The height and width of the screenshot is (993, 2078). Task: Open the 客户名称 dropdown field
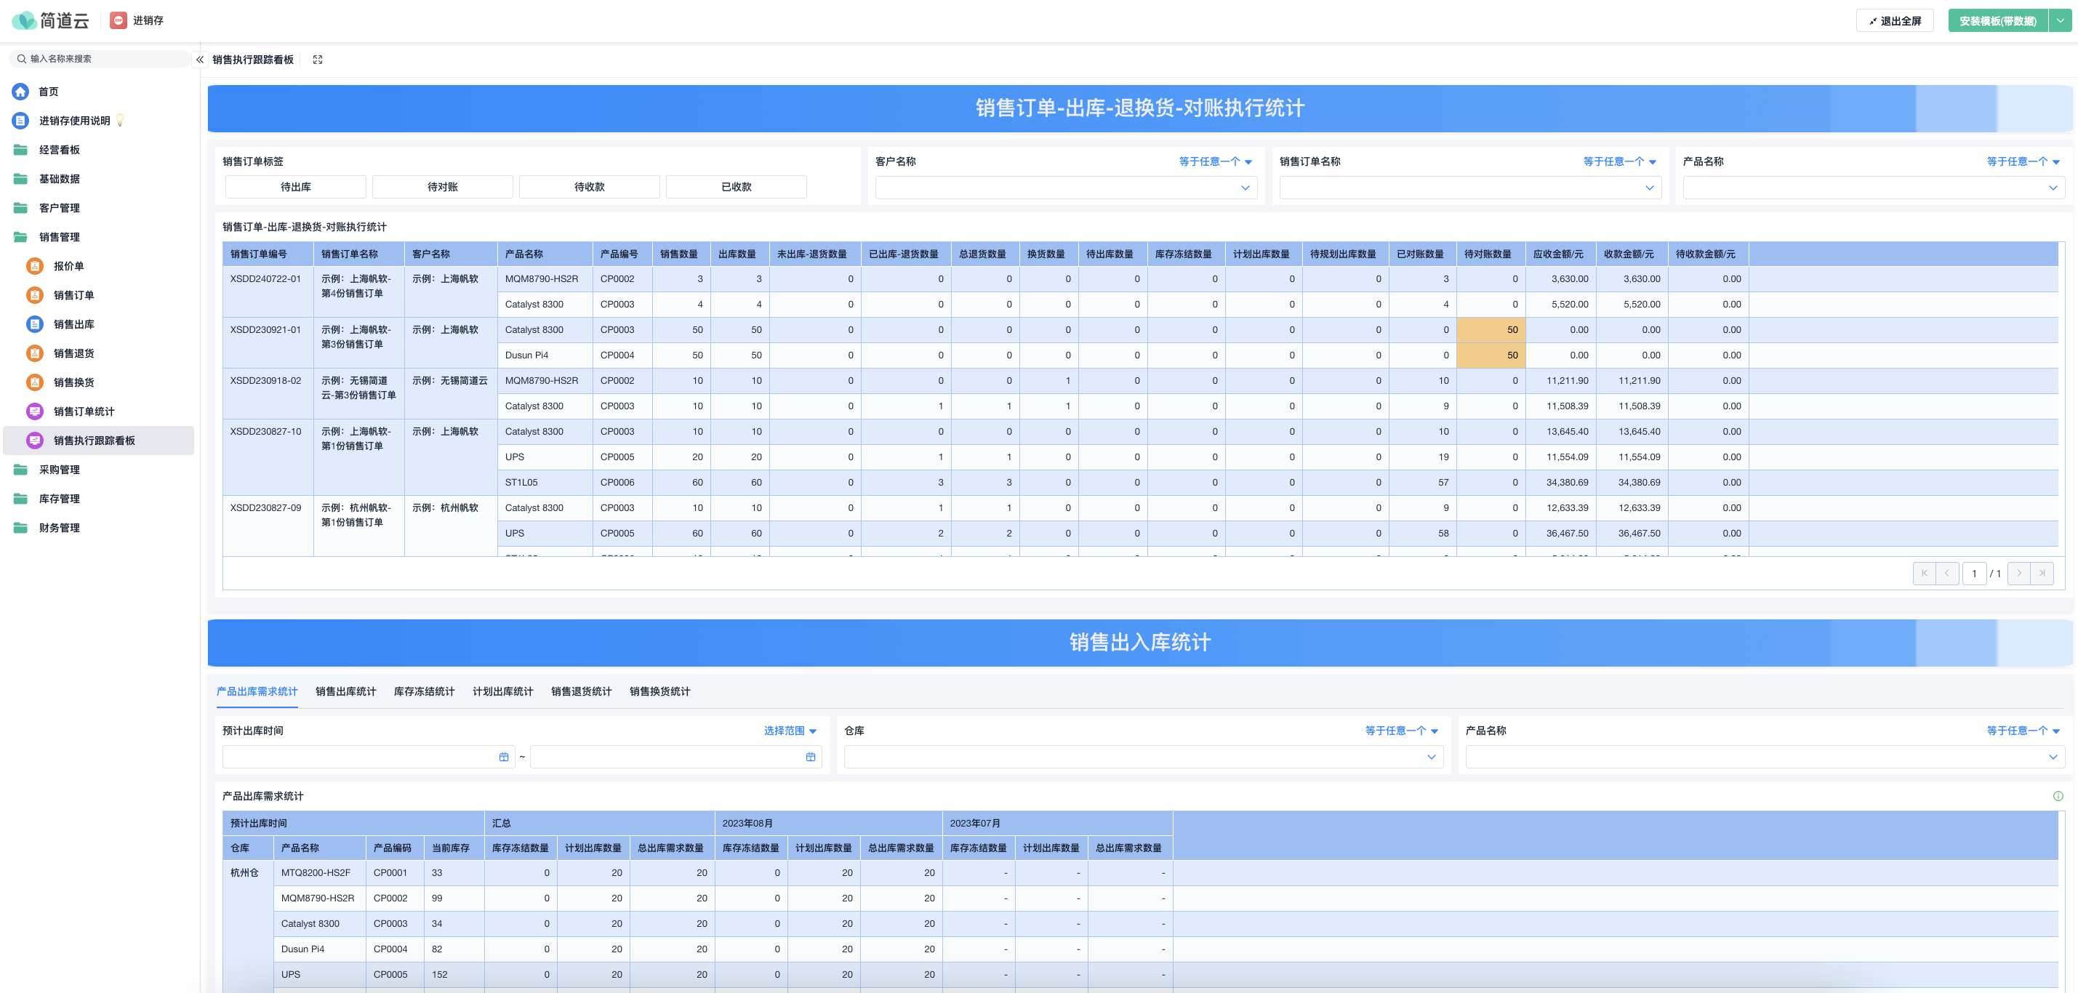(x=1065, y=188)
